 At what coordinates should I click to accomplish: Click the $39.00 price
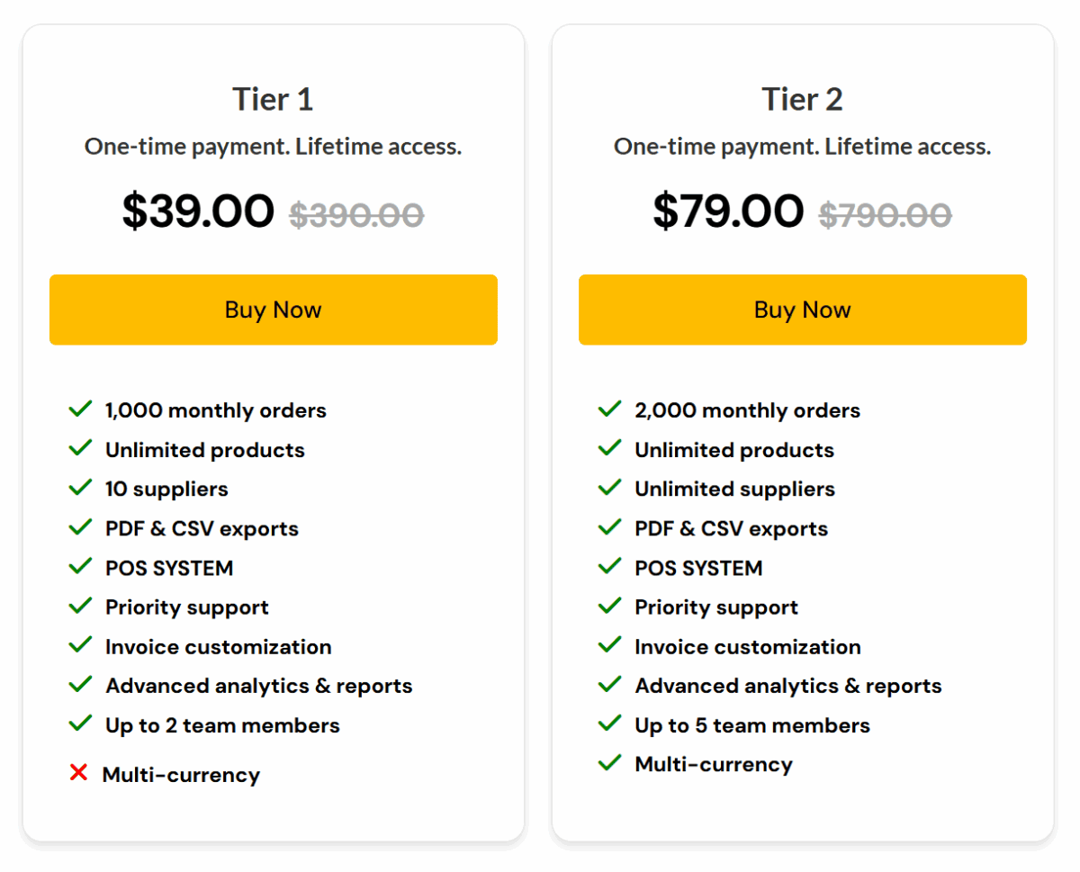click(198, 211)
